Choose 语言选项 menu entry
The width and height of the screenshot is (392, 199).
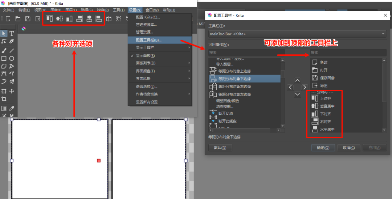click(x=160, y=87)
